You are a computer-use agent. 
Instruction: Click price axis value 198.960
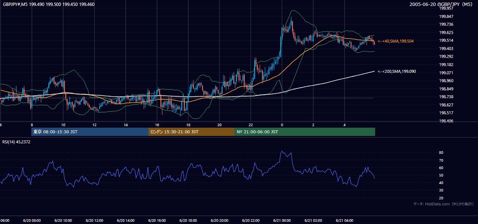coord(446,81)
